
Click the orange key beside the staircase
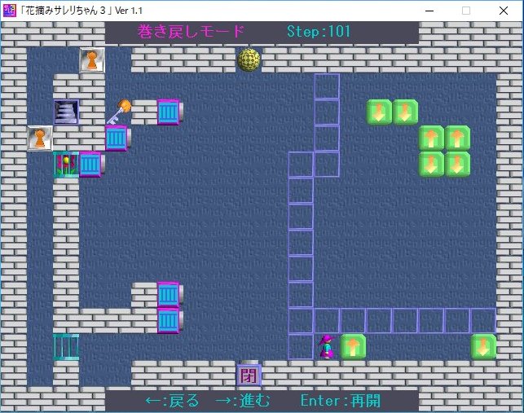pyautogui.click(x=119, y=112)
